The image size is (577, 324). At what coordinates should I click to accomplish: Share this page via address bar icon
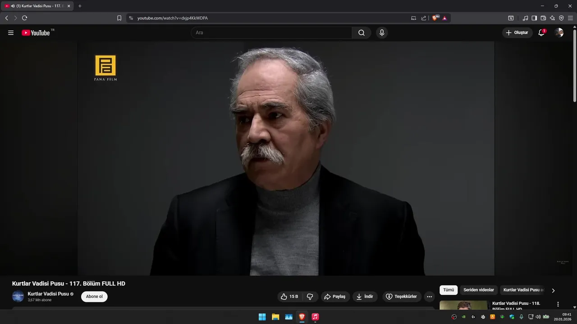424,18
